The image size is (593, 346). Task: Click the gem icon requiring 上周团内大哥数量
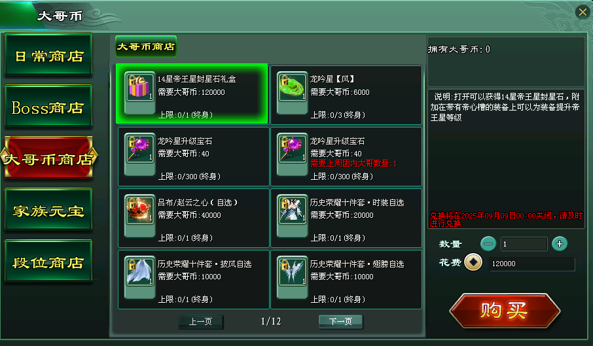pyautogui.click(x=293, y=148)
